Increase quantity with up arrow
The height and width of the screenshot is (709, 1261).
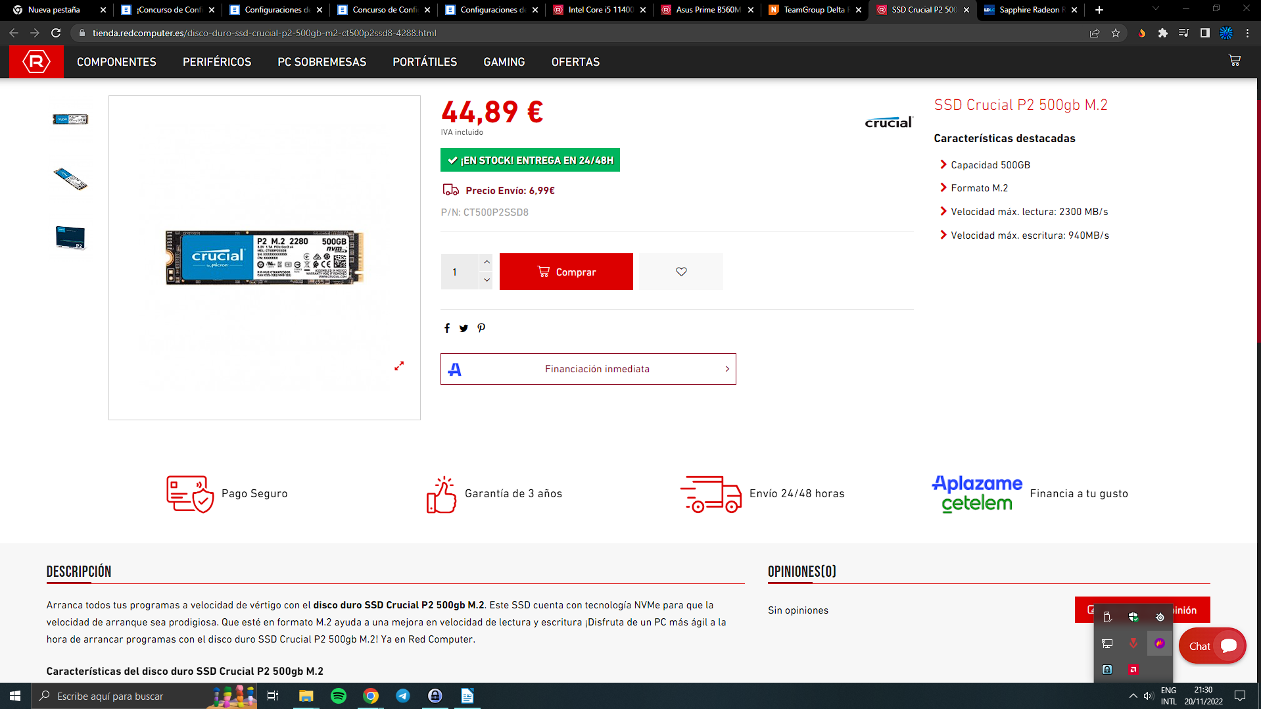[x=487, y=262]
